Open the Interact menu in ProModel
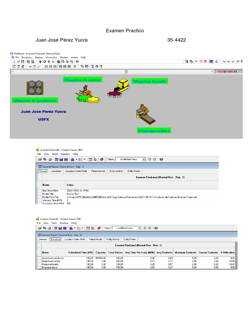 coord(75,57)
